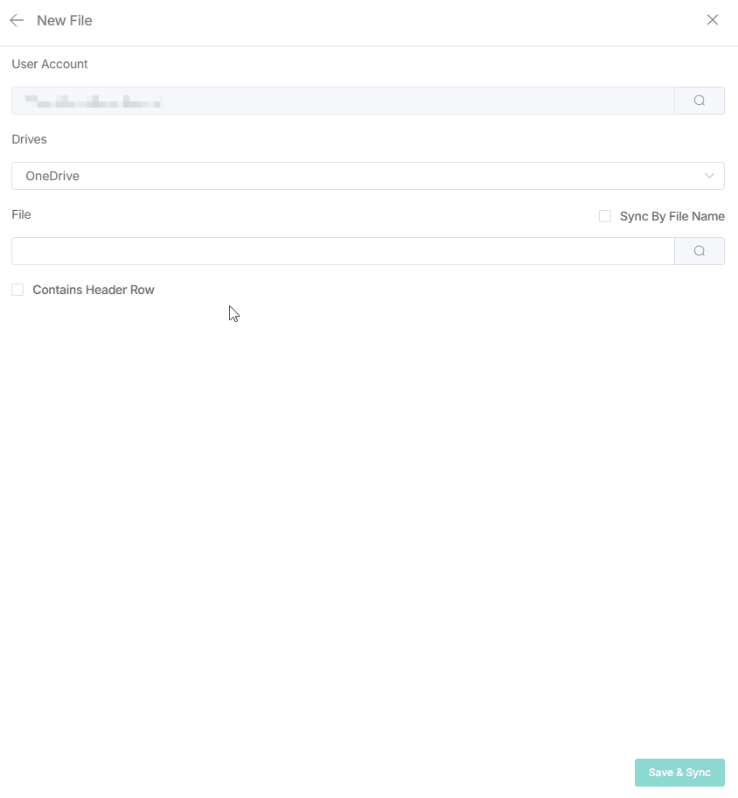Open the Drives dropdown
Screen dimensions: 738x798
(x=367, y=176)
